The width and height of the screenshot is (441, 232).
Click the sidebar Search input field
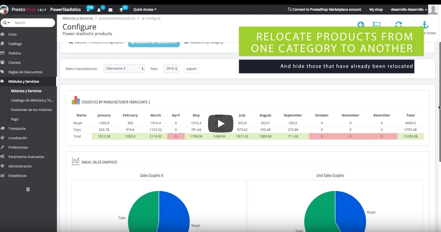[34, 23]
